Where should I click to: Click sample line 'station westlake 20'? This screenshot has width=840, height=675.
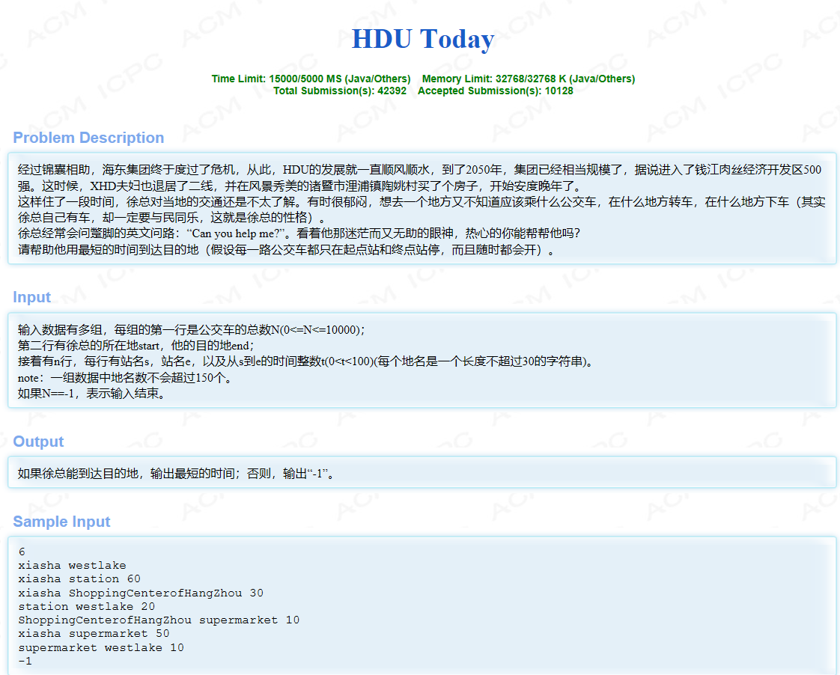coord(87,606)
